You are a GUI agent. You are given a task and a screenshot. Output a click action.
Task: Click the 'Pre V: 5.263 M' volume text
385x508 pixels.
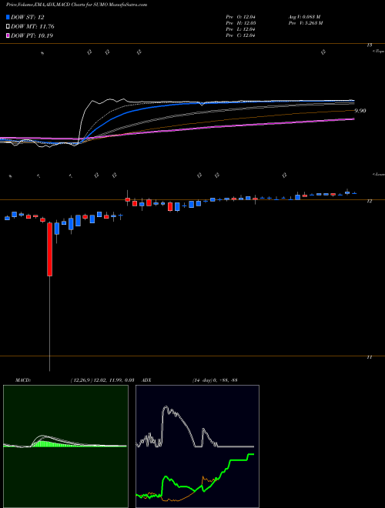305,23
